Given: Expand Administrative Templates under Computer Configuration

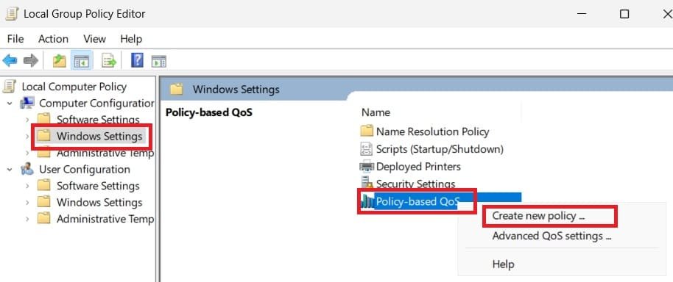Looking at the screenshot, I should coord(27,153).
